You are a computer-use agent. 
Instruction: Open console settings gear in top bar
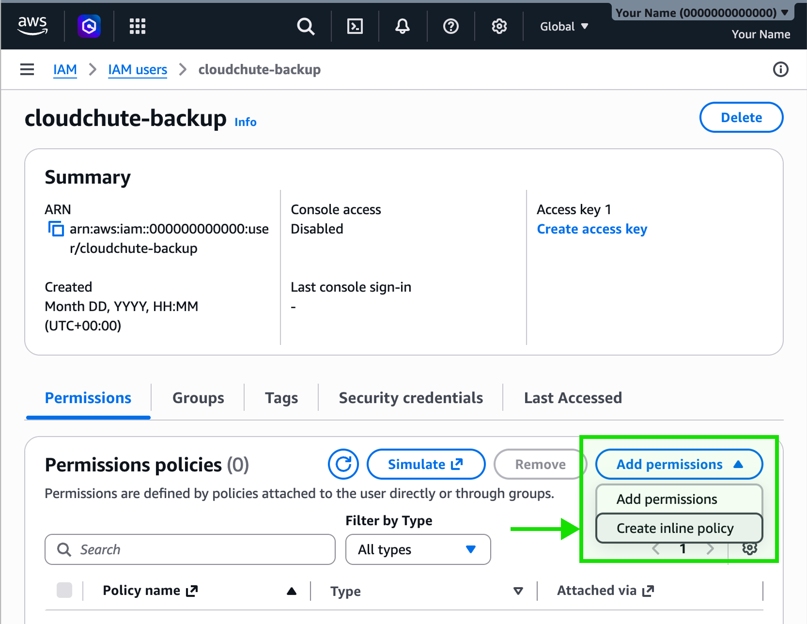499,26
